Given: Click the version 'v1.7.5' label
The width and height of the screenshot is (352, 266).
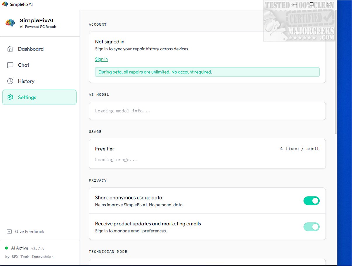Looking at the screenshot, I should (x=38, y=248).
